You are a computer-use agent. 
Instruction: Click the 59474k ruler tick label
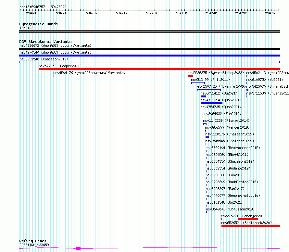(x=211, y=13)
